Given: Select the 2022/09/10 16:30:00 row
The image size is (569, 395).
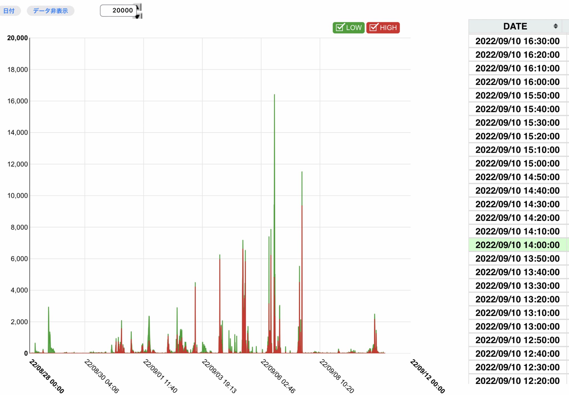Looking at the screenshot, I should [517, 41].
